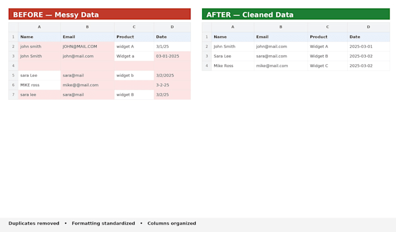
Task: Click row number 4 in AFTER table
Action: click(207, 66)
